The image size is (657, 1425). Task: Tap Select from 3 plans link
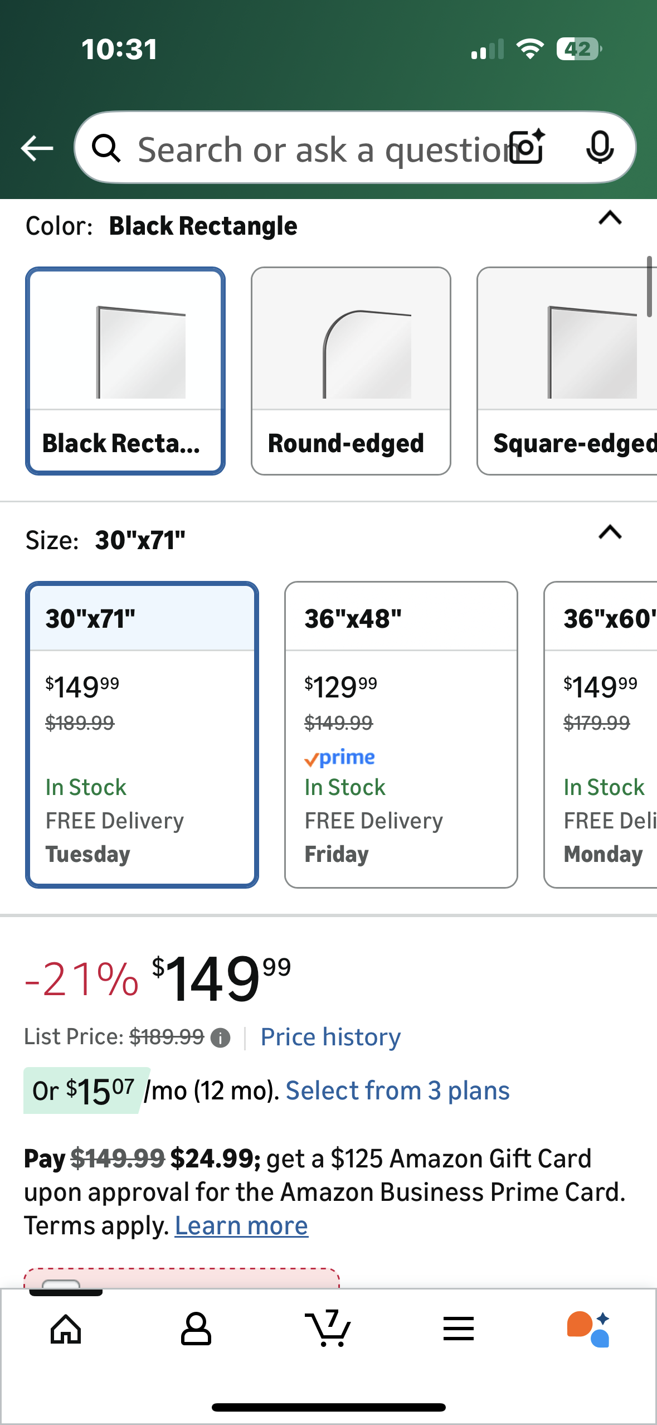[x=397, y=1091]
